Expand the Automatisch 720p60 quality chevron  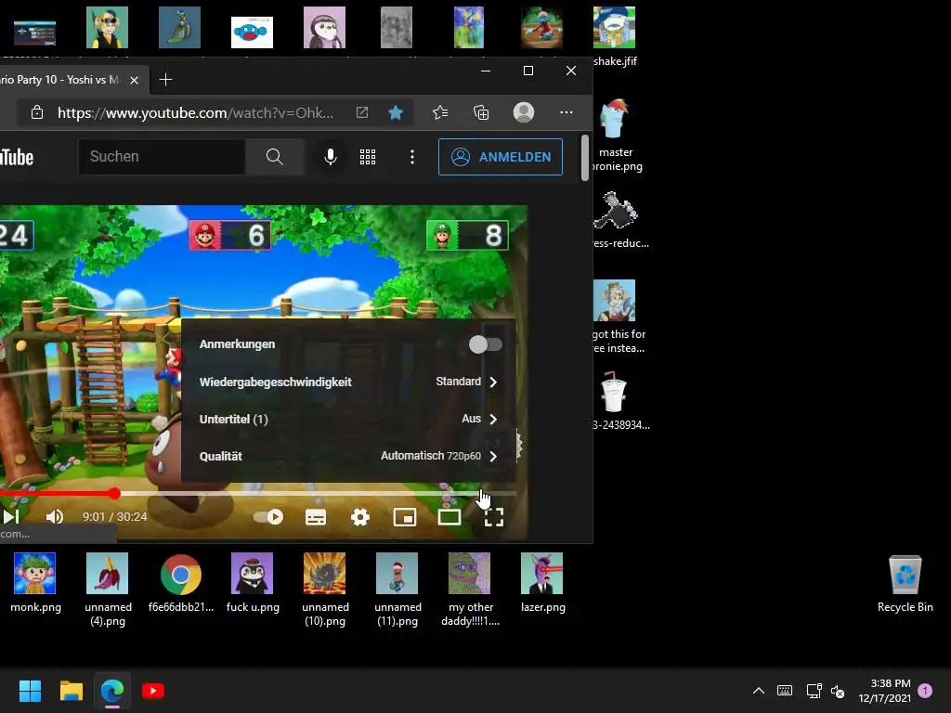pyautogui.click(x=493, y=456)
